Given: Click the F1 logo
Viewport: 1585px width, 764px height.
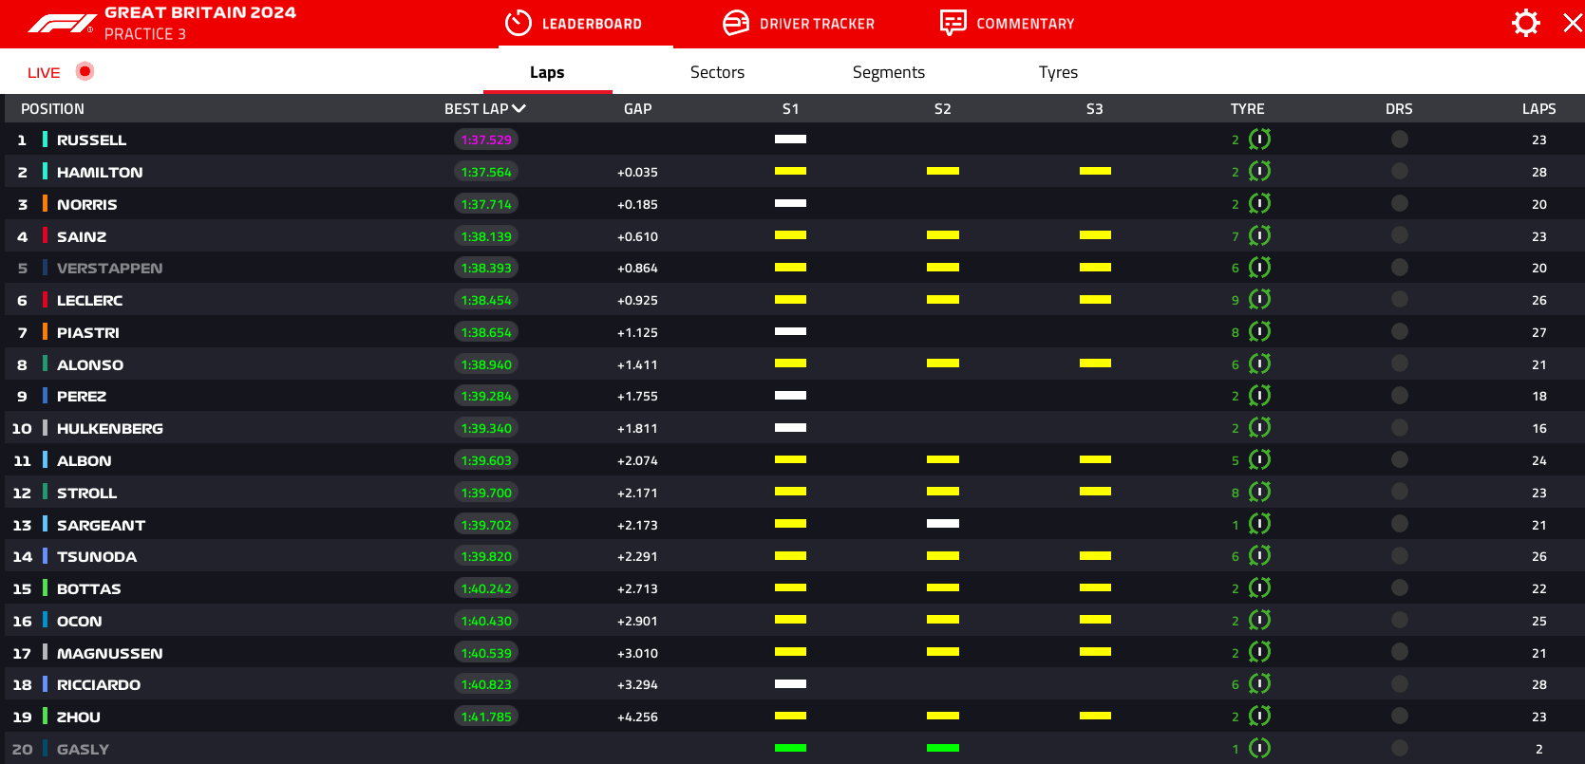Looking at the screenshot, I should click(x=62, y=24).
